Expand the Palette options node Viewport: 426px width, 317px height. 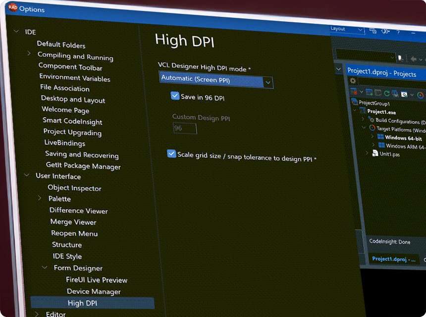click(40, 198)
